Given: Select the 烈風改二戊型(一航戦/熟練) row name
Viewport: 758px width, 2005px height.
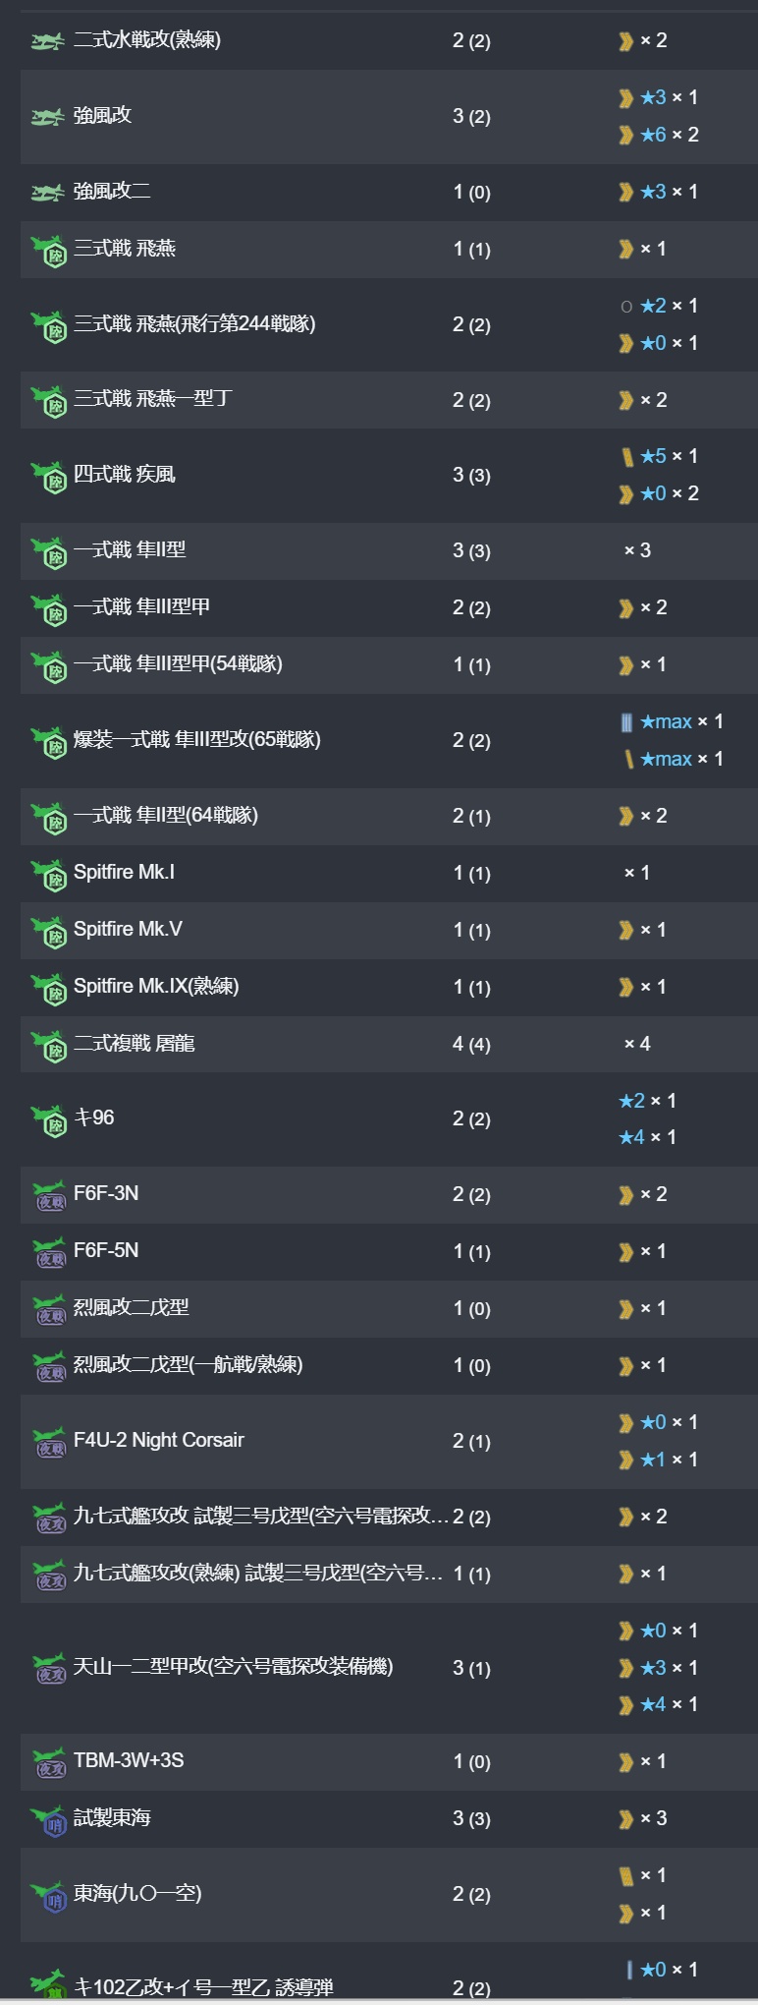Looking at the screenshot, I should click(189, 1364).
